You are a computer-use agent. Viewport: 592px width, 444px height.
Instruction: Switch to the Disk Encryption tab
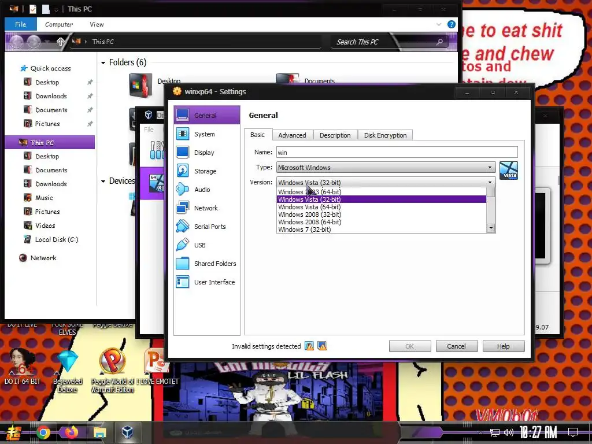point(385,135)
